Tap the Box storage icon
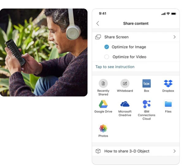This screenshot has width=184, height=166. 147,83
